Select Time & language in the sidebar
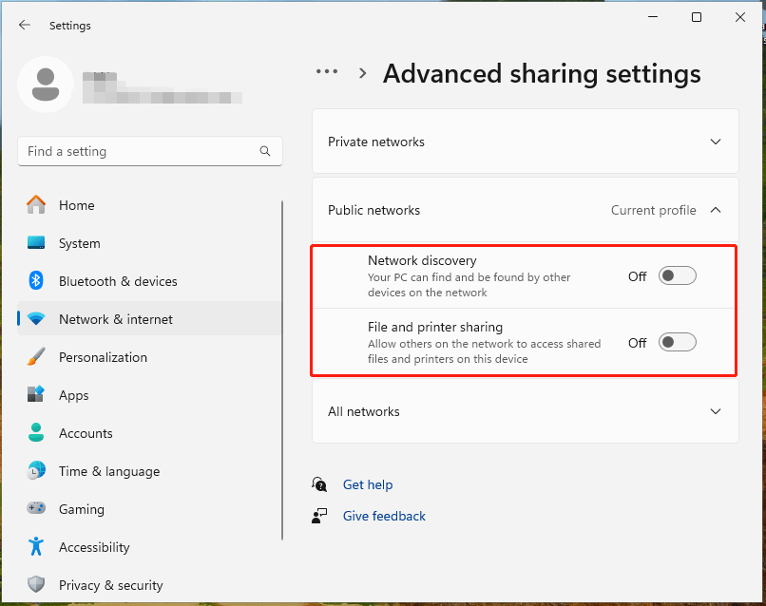 click(38, 471)
